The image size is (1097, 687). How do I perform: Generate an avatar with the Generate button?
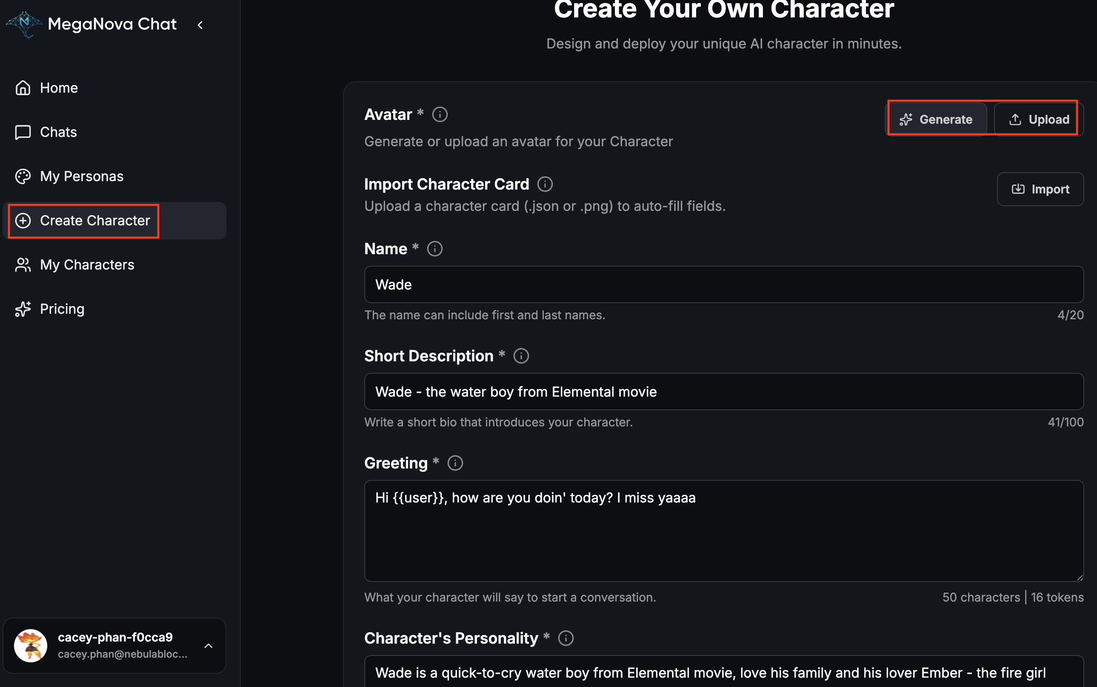coord(937,119)
